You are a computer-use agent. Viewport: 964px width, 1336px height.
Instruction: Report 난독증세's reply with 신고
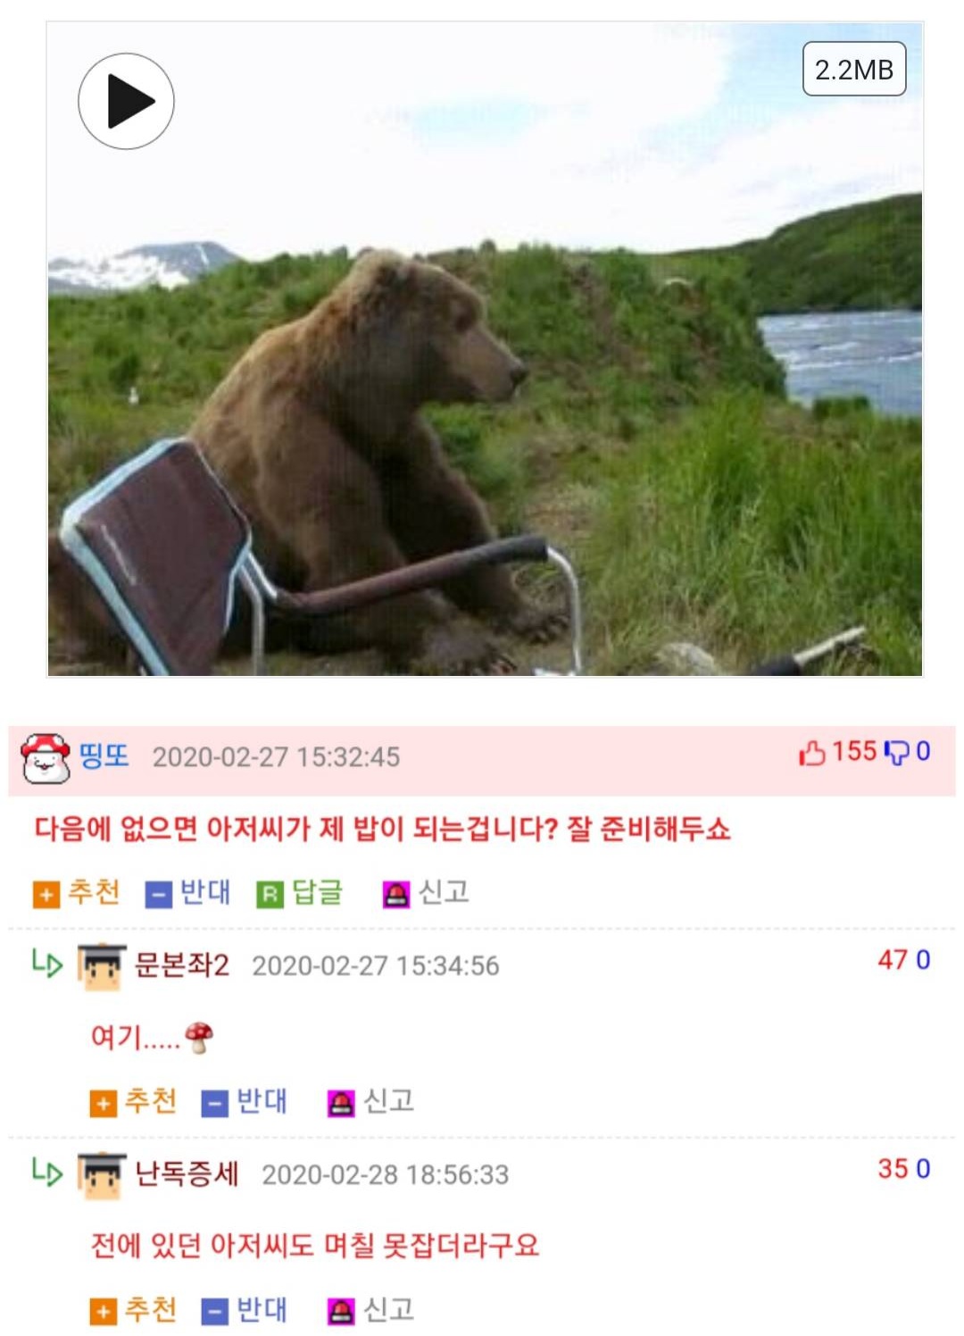(x=371, y=1311)
